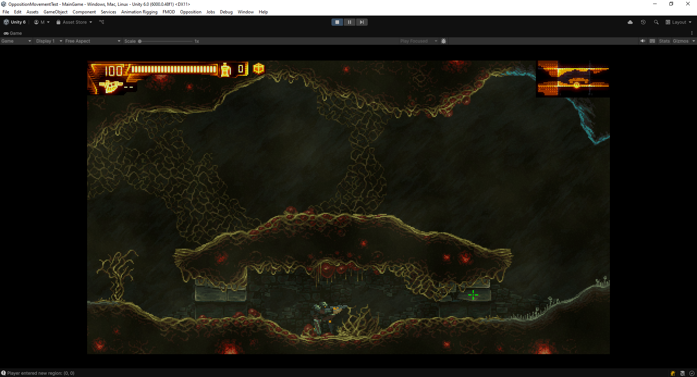Click the console log message in status bar
The width and height of the screenshot is (697, 377).
(x=41, y=373)
